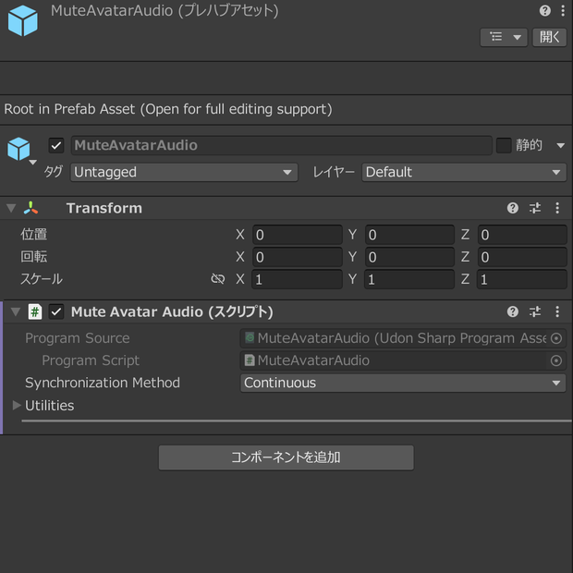Open the GameObject icon picker cube
The height and width of the screenshot is (573, 573).
tap(19, 149)
